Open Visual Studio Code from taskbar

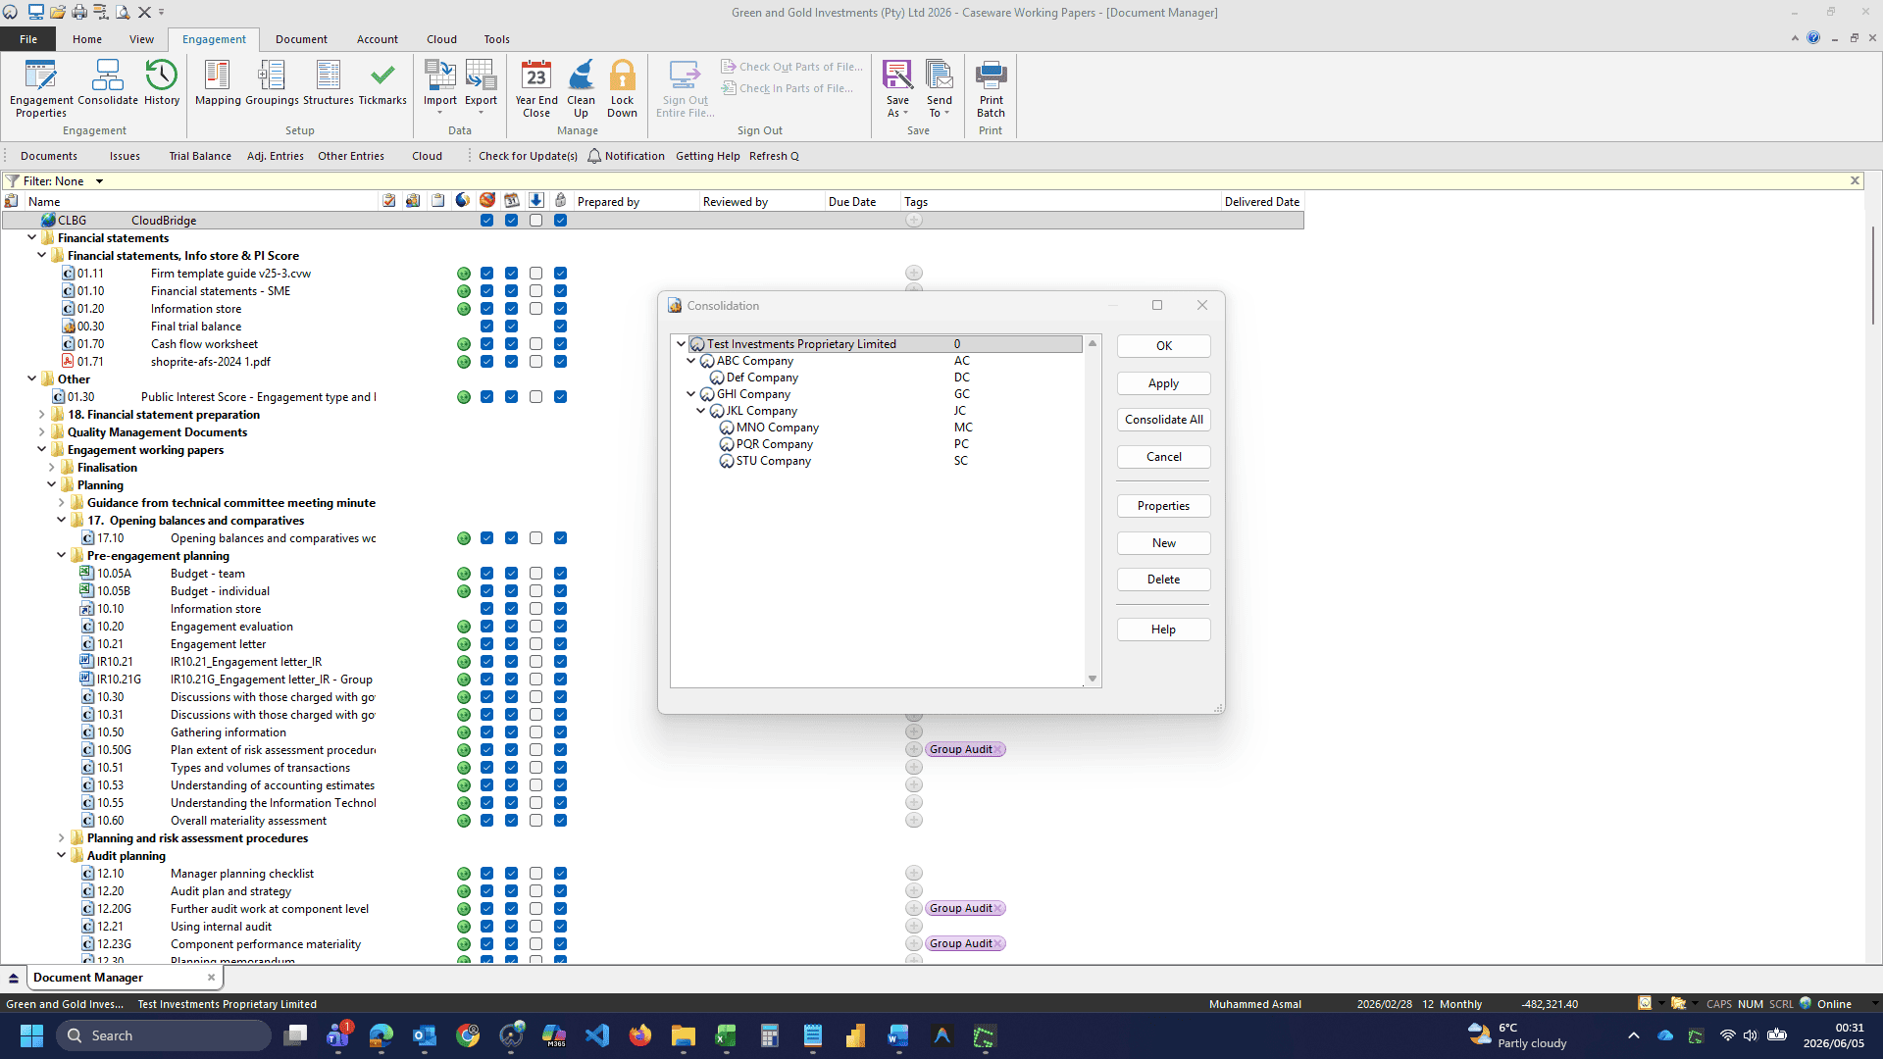click(x=597, y=1035)
